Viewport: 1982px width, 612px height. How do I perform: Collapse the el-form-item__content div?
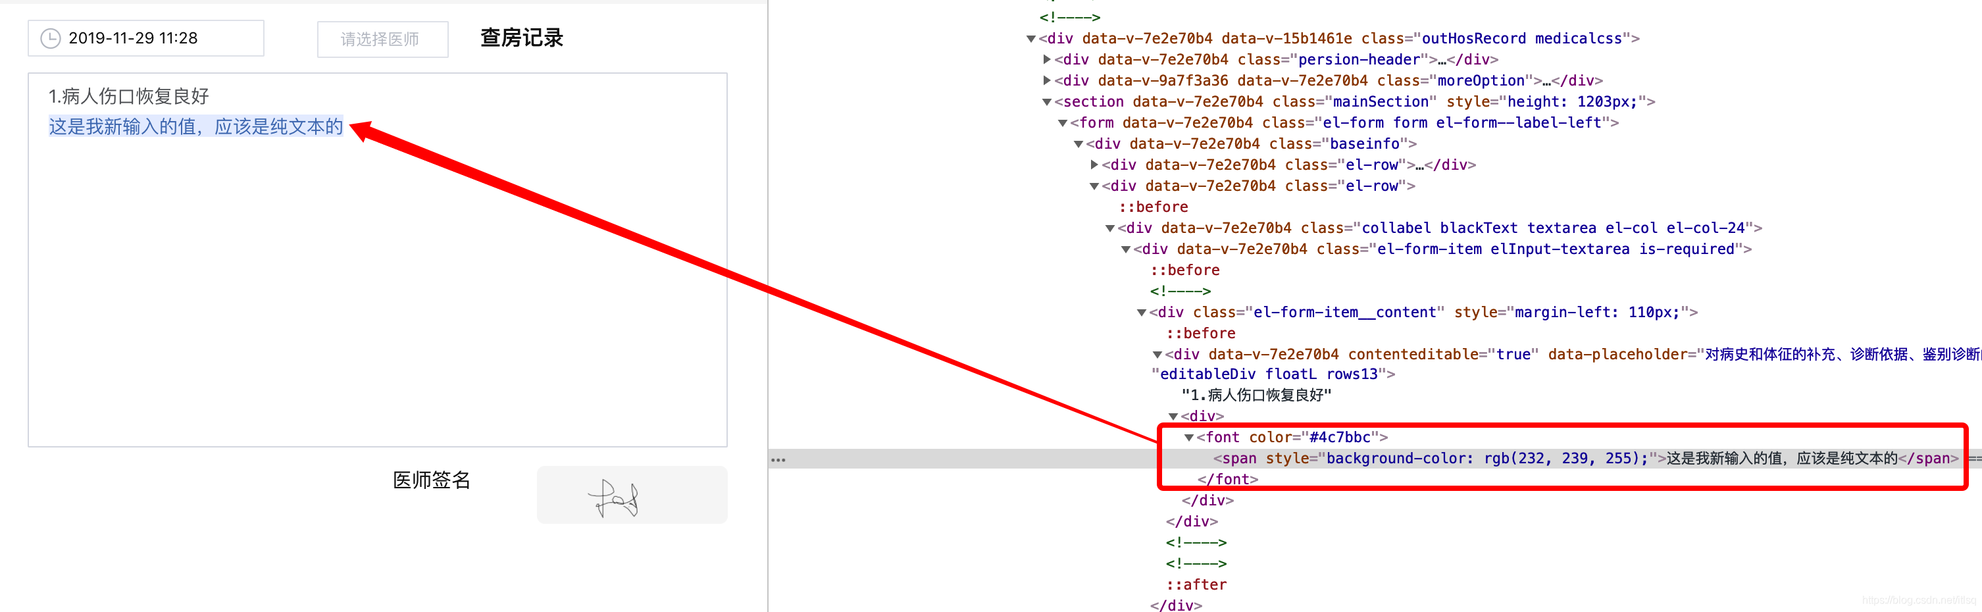pyautogui.click(x=1142, y=312)
